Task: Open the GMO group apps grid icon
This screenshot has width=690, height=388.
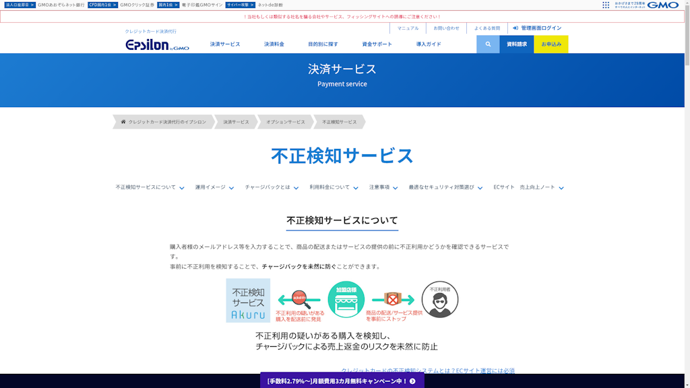Action: [606, 5]
